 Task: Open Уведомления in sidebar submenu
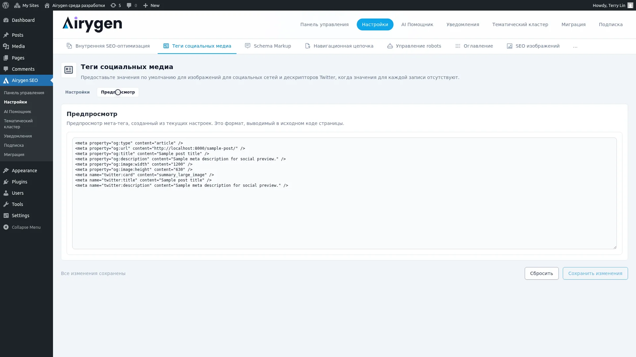click(18, 136)
